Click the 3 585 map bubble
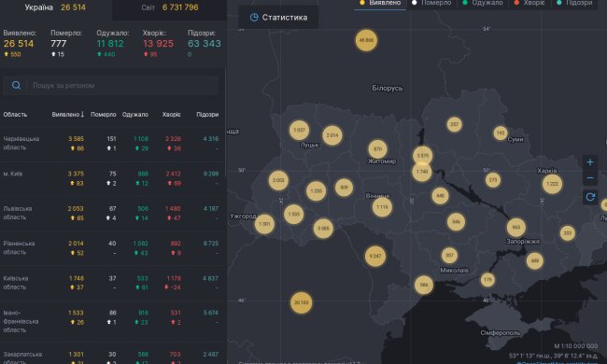The image size is (607, 364). click(x=323, y=229)
